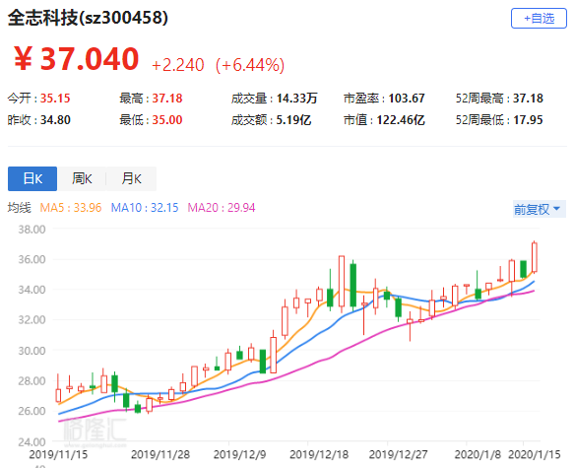Click the 今开 value 35.15
The image size is (574, 468).
click(x=55, y=99)
